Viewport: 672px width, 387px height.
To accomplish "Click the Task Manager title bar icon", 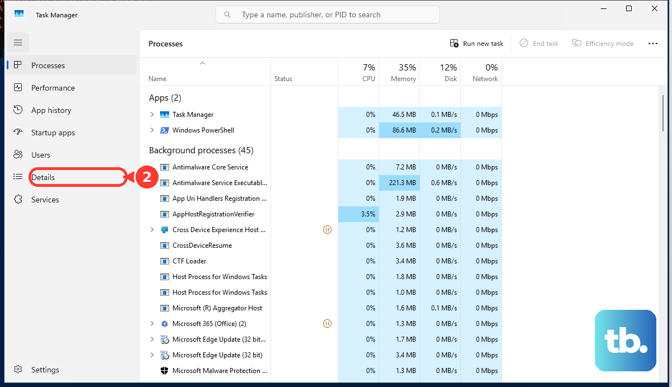I will 19,15.
